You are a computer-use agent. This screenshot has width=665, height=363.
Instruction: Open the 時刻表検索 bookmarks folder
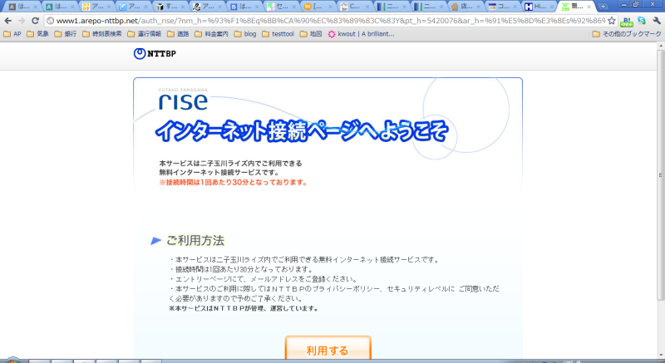(x=101, y=34)
